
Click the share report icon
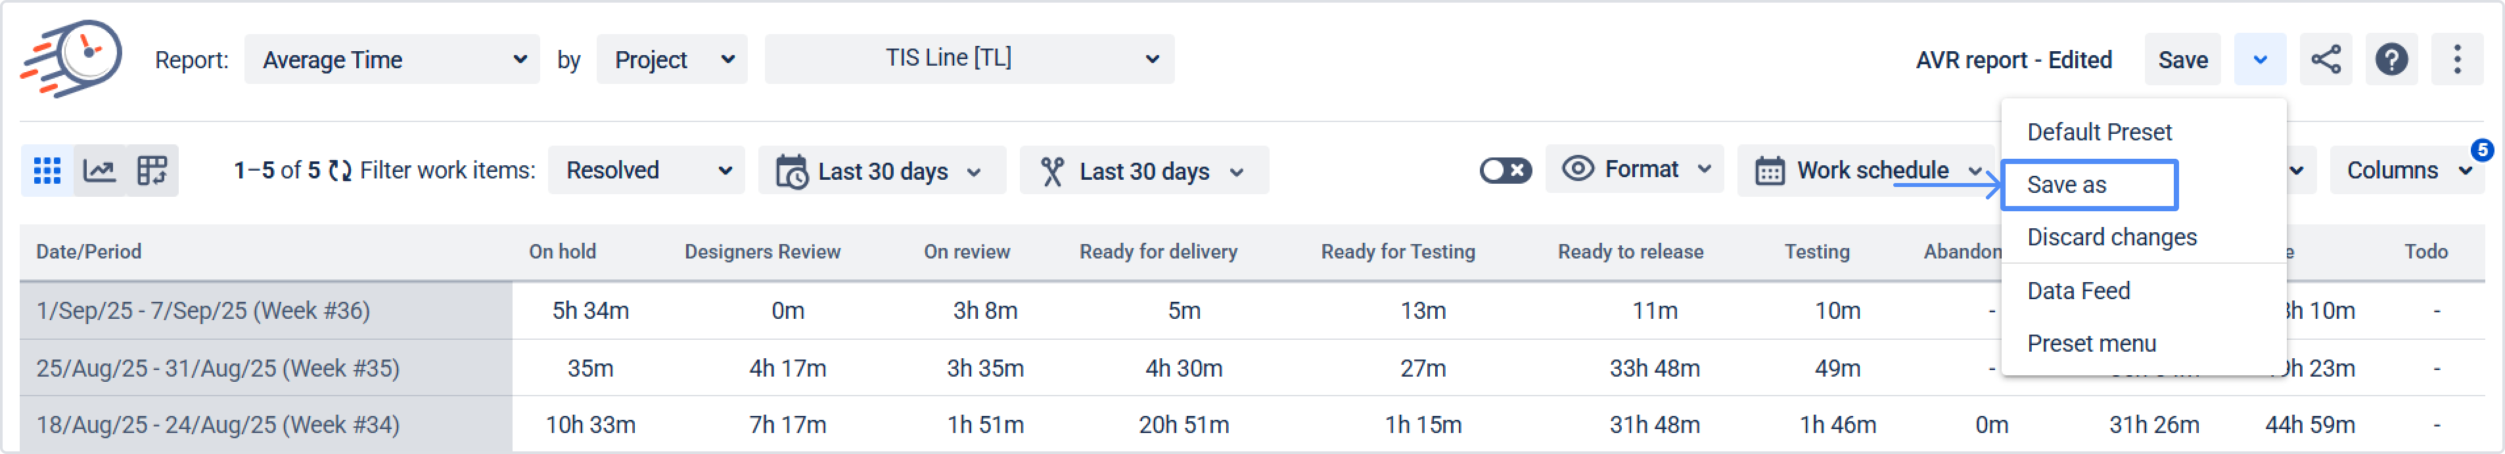pos(2325,59)
